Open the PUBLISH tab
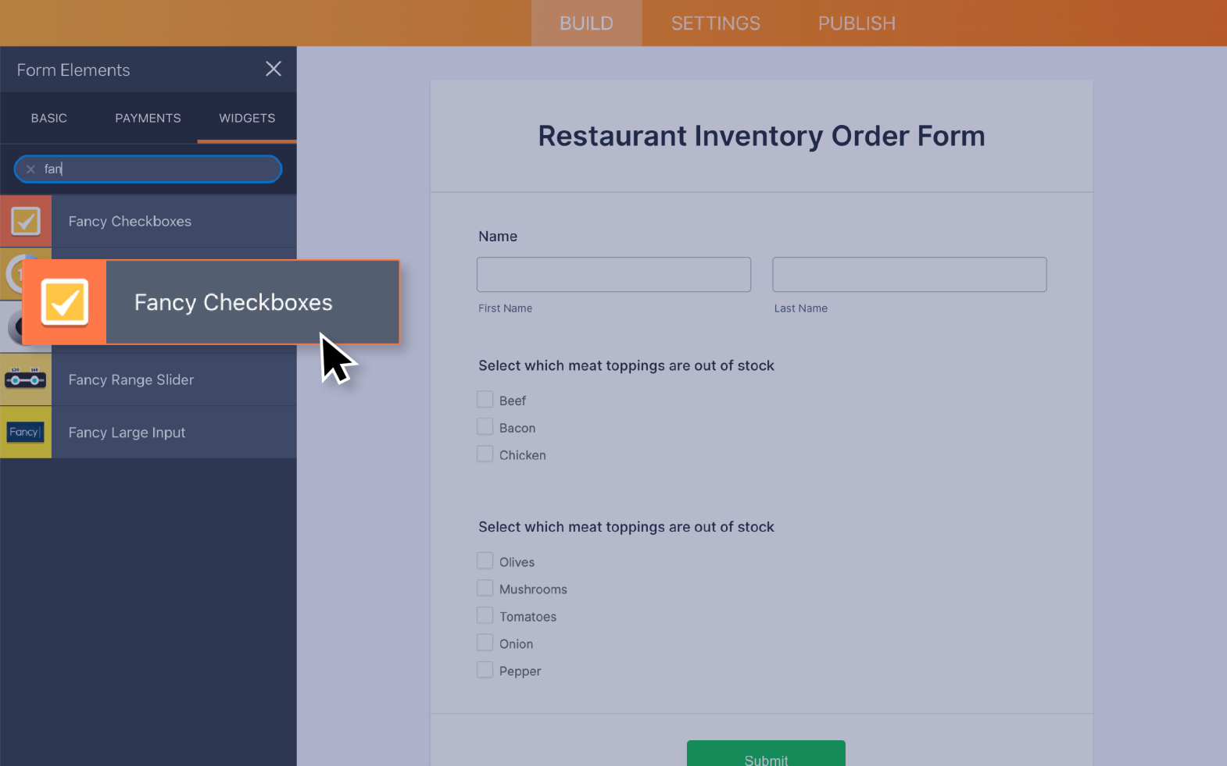 tap(857, 23)
